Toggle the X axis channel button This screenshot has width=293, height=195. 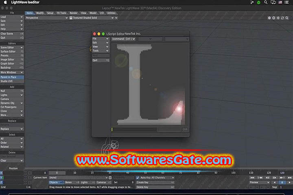(x=2, y=173)
